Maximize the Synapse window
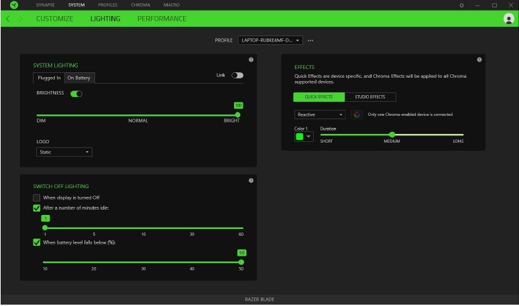Image resolution: width=519 pixels, height=306 pixels. [494, 5]
